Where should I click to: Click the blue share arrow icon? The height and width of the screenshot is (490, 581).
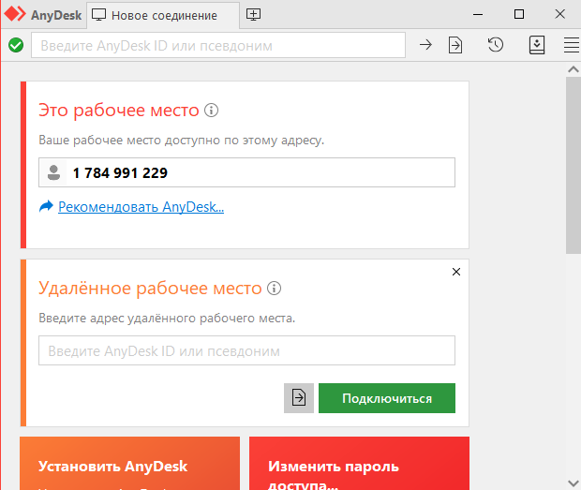46,206
